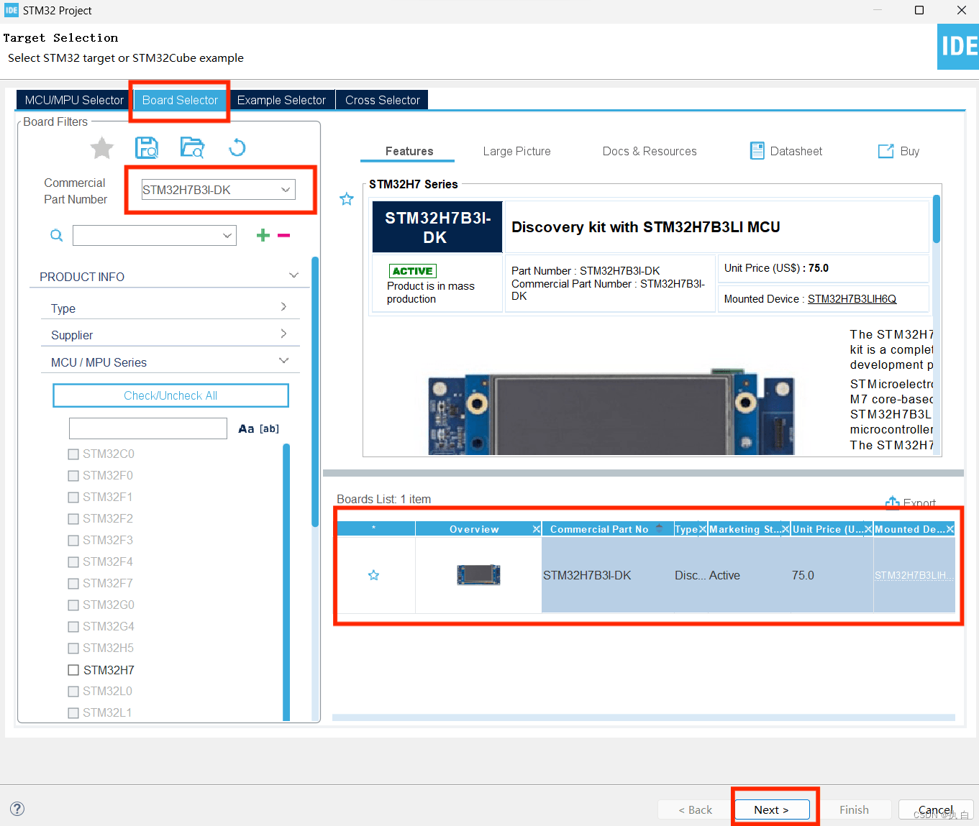
Task: Collapse the MCU / MPU Series section
Action: tap(283, 361)
